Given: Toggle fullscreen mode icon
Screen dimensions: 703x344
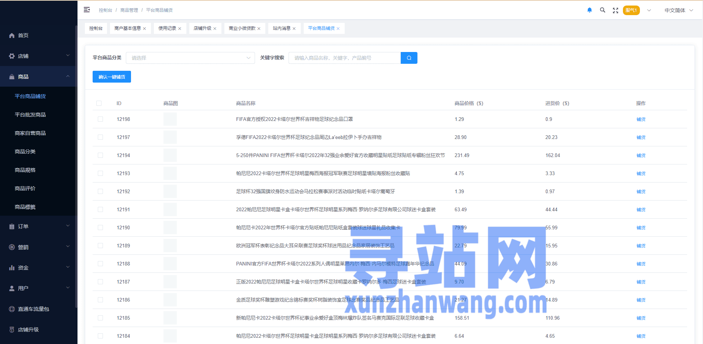Looking at the screenshot, I should 615,10.
